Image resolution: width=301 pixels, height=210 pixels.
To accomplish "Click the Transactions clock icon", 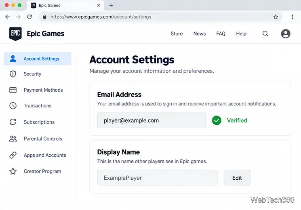I will pyautogui.click(x=13, y=105).
